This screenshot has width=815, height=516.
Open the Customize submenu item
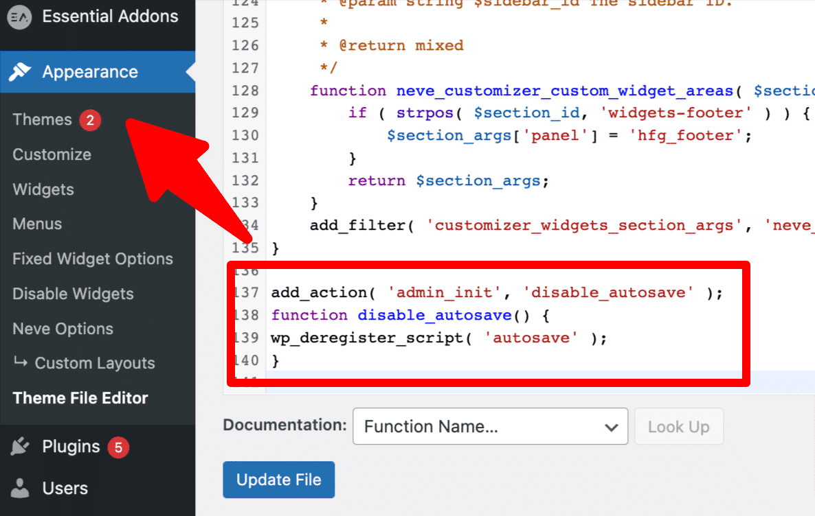[x=52, y=154]
